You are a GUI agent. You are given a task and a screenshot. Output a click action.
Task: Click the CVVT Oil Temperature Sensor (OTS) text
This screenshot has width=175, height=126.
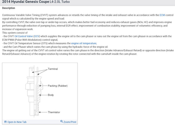[x=27, y=43]
